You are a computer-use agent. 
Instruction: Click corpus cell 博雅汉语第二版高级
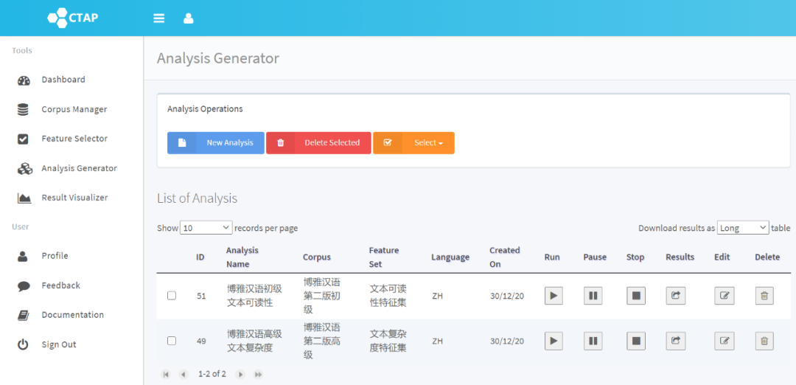(x=322, y=341)
